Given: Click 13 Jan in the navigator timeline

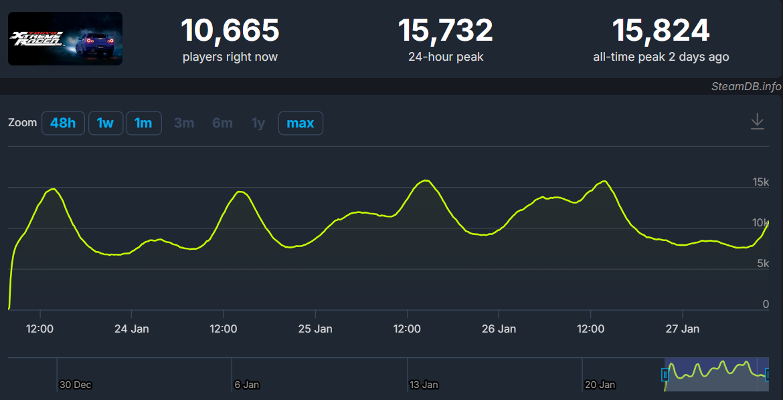Looking at the screenshot, I should pyautogui.click(x=423, y=385).
